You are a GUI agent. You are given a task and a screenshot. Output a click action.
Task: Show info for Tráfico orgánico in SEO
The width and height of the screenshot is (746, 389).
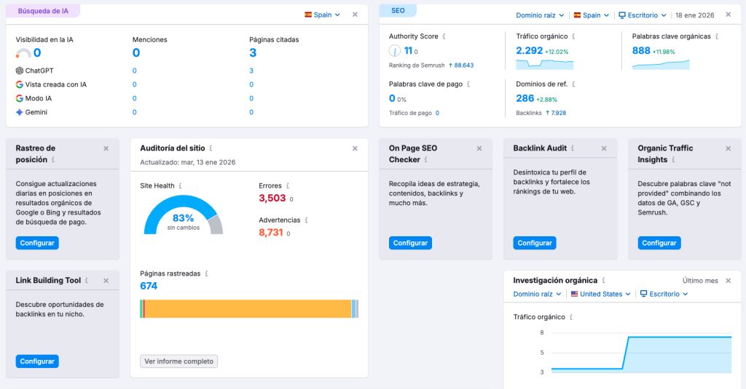click(573, 36)
